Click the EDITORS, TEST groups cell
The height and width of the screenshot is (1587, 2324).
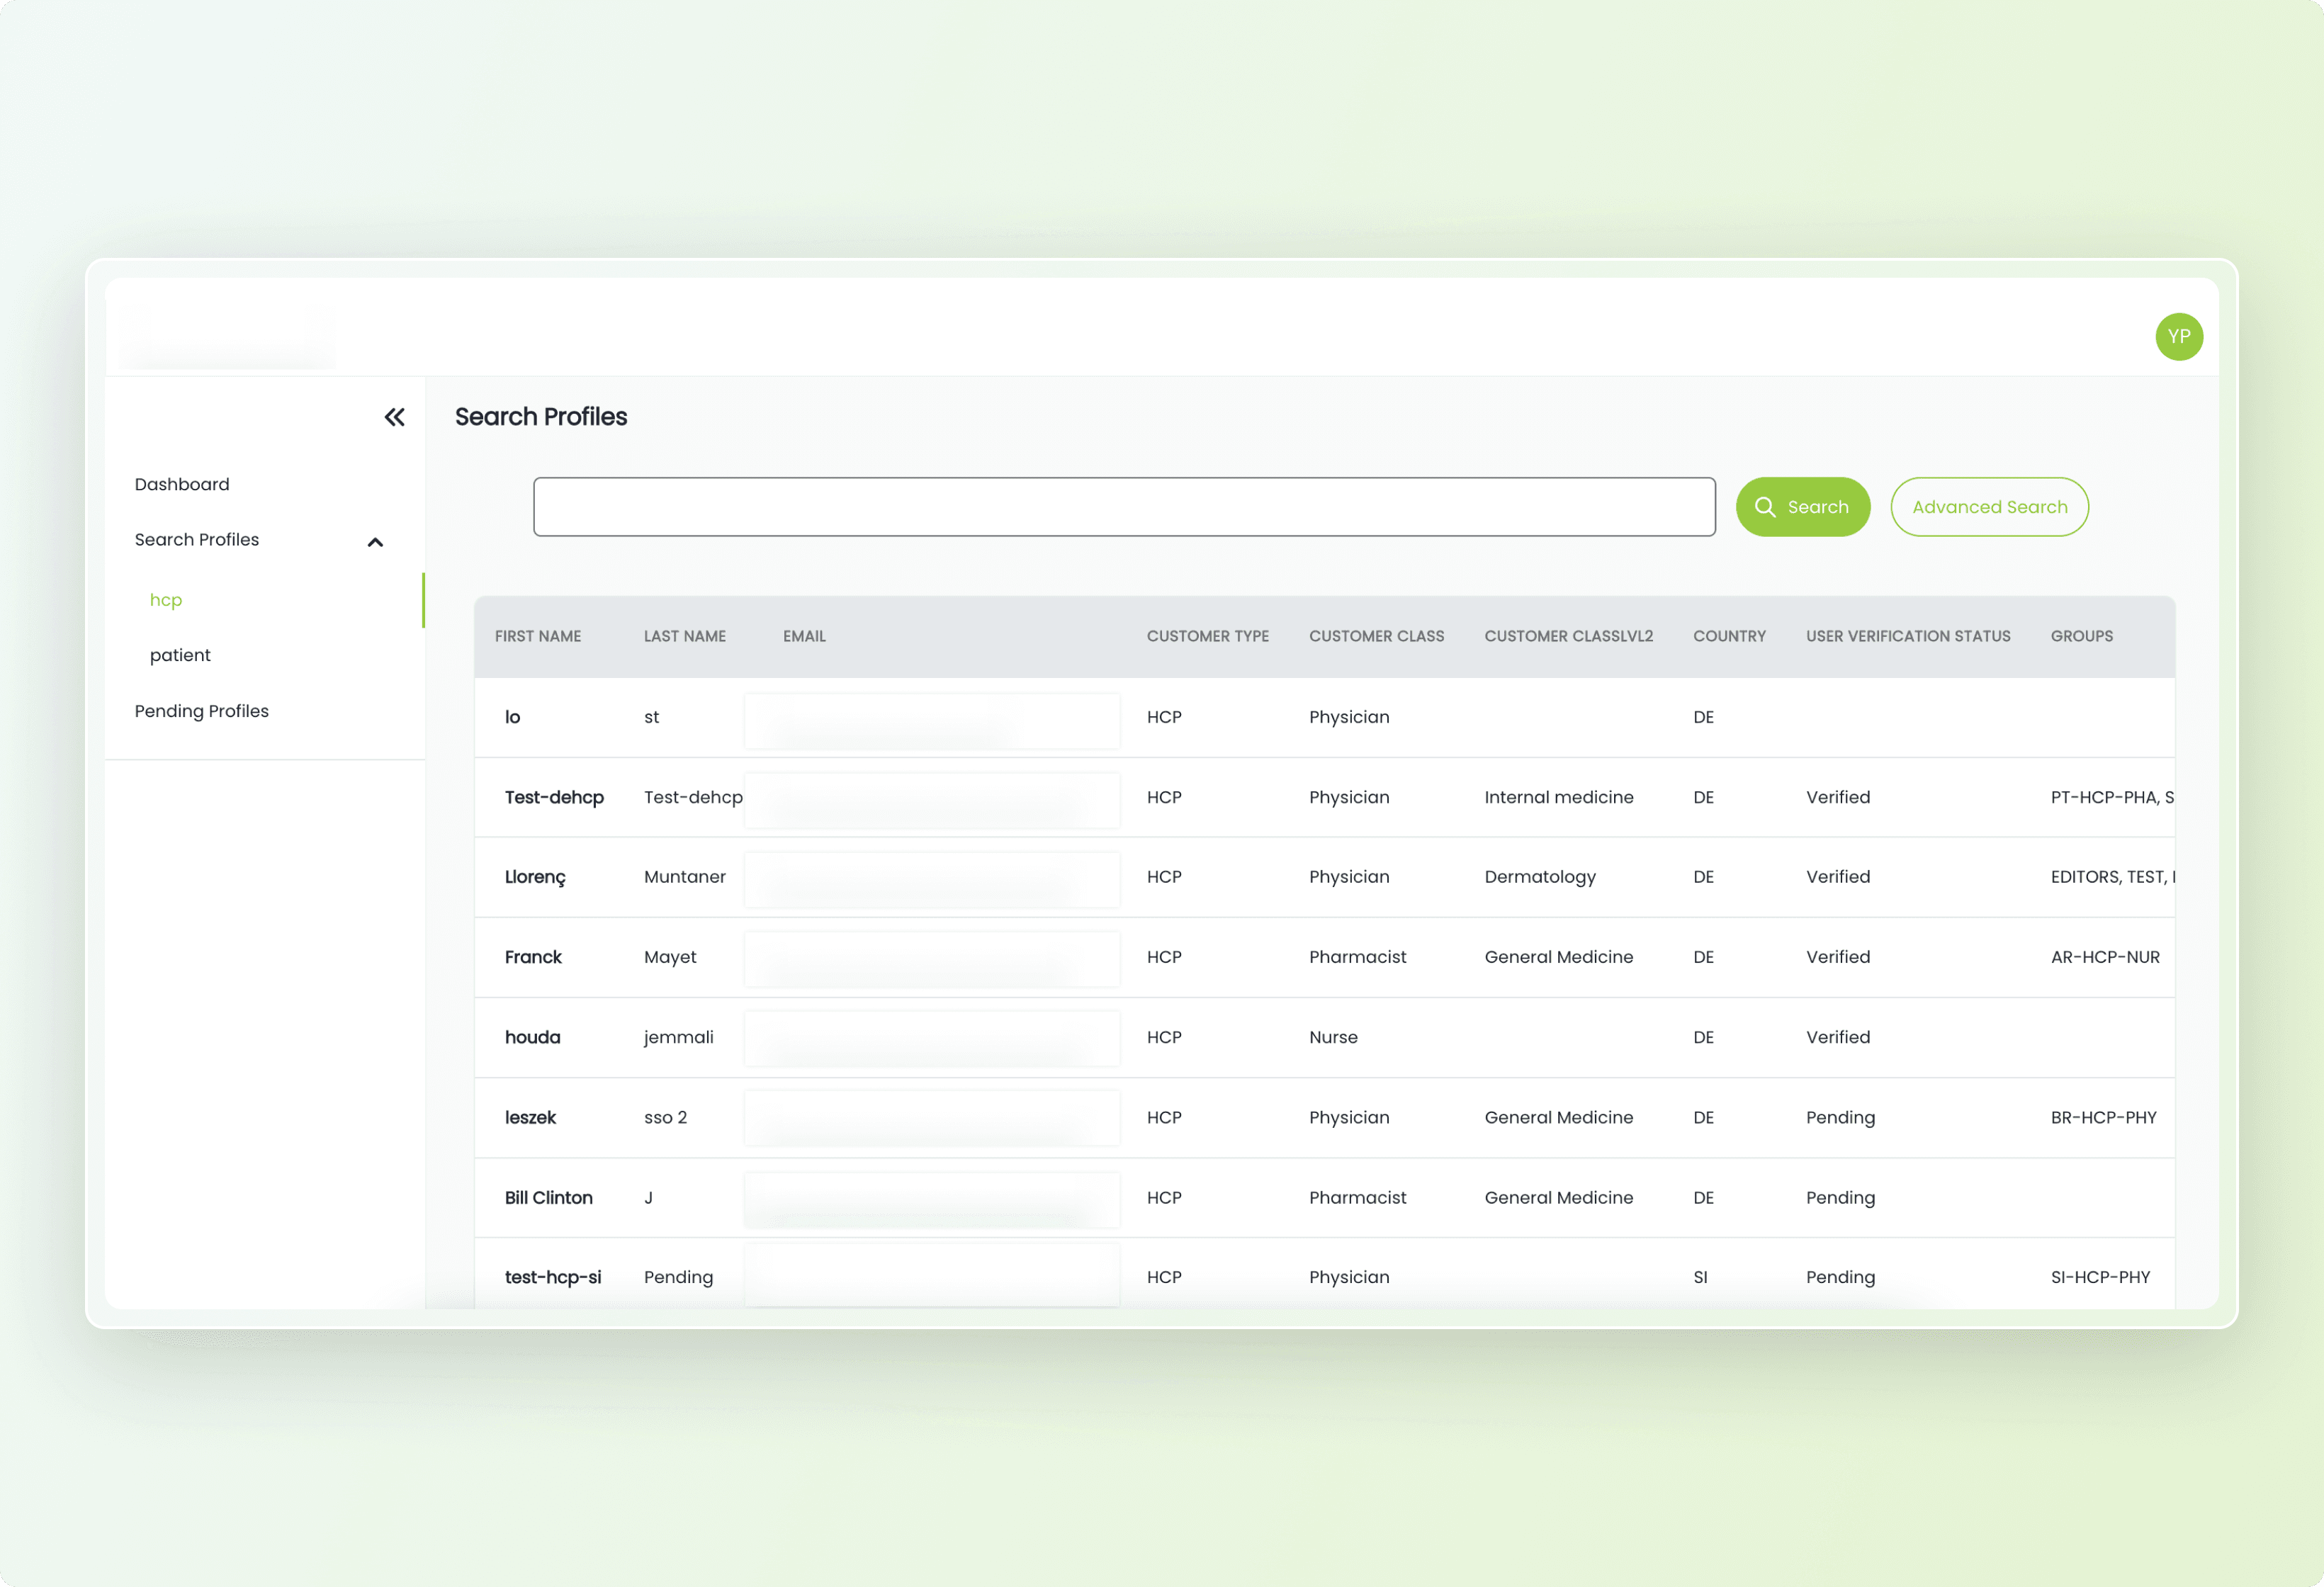tap(2112, 877)
